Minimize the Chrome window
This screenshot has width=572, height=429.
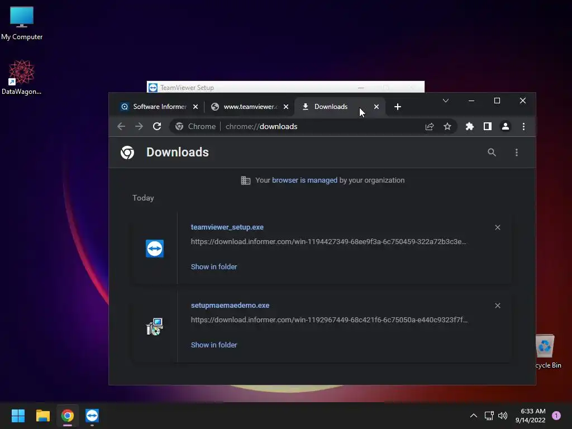(x=471, y=101)
